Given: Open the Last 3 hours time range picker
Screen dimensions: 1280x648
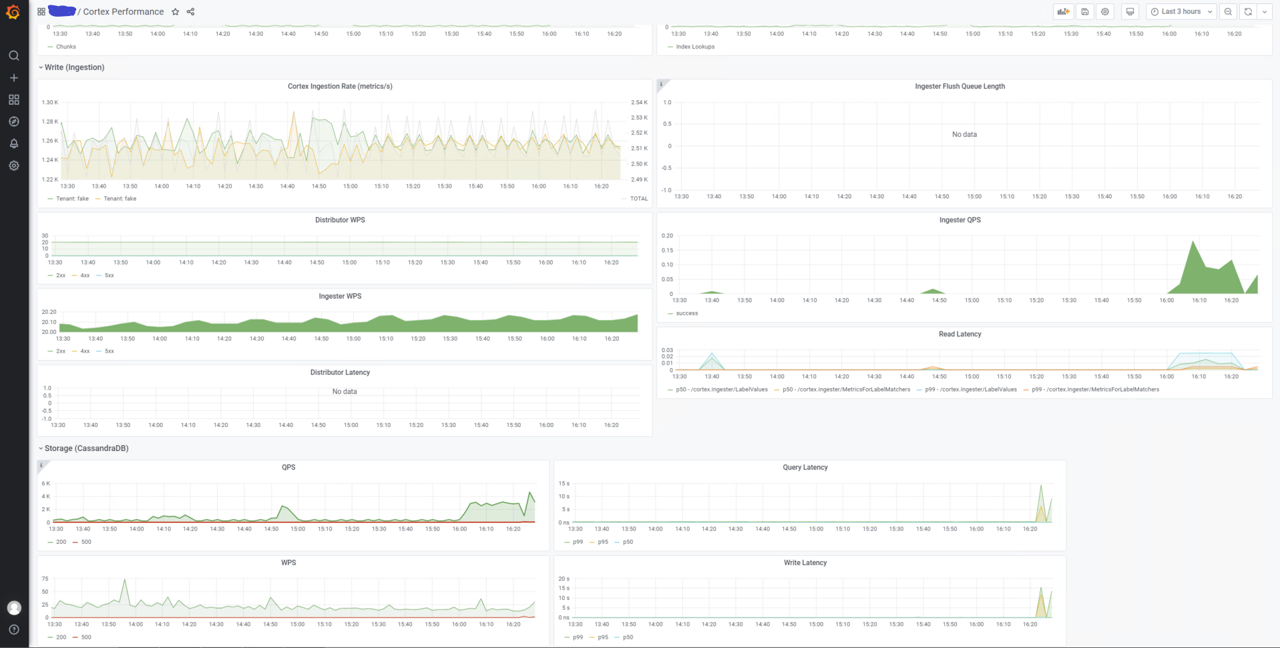Looking at the screenshot, I should (x=1181, y=11).
